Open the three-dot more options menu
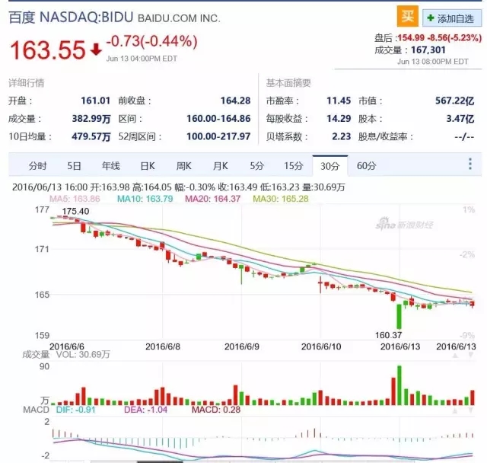 point(471,166)
